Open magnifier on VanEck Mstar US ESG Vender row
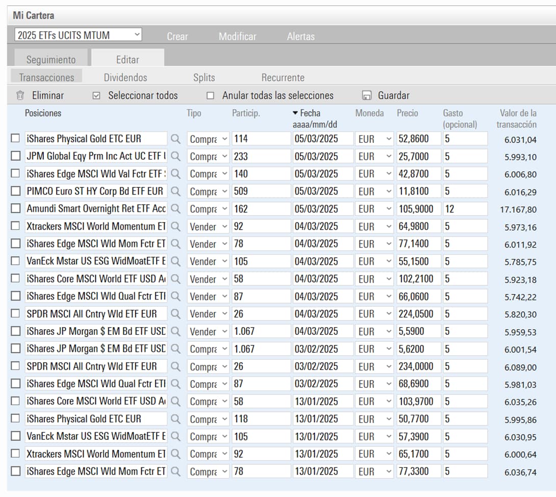 175,261
